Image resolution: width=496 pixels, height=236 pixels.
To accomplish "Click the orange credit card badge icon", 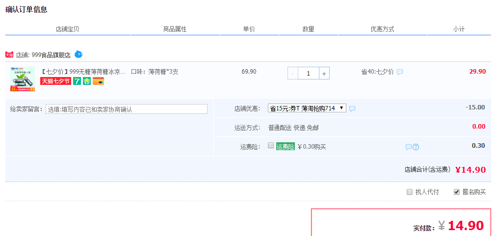I will click(x=99, y=81).
